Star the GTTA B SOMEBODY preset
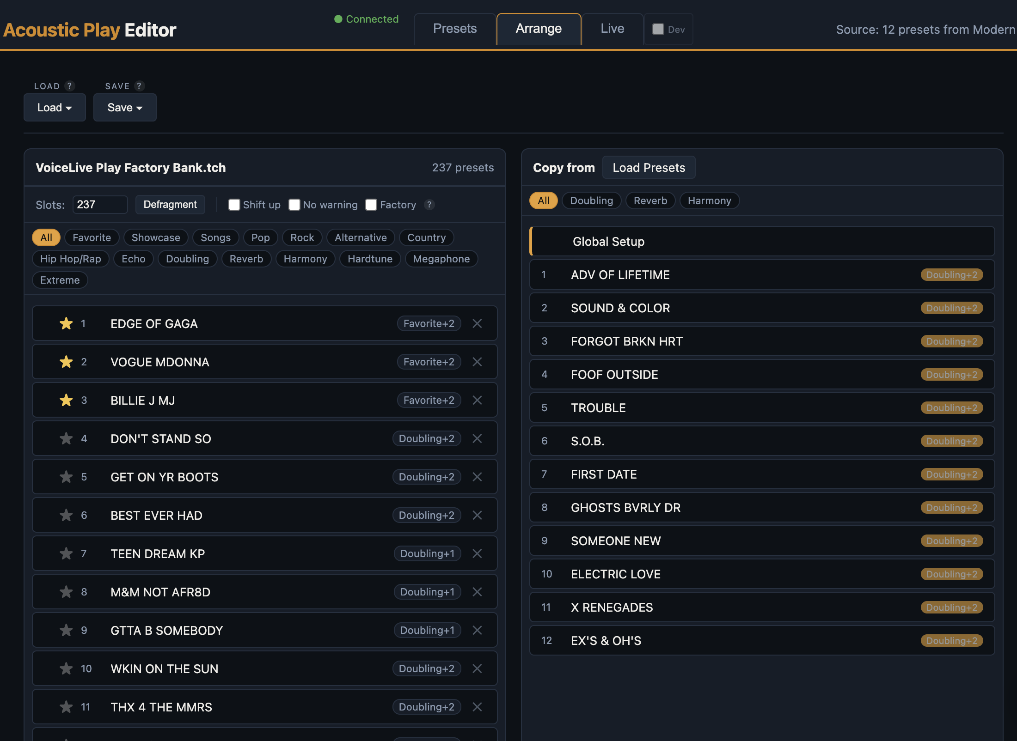The width and height of the screenshot is (1017, 741). 66,630
